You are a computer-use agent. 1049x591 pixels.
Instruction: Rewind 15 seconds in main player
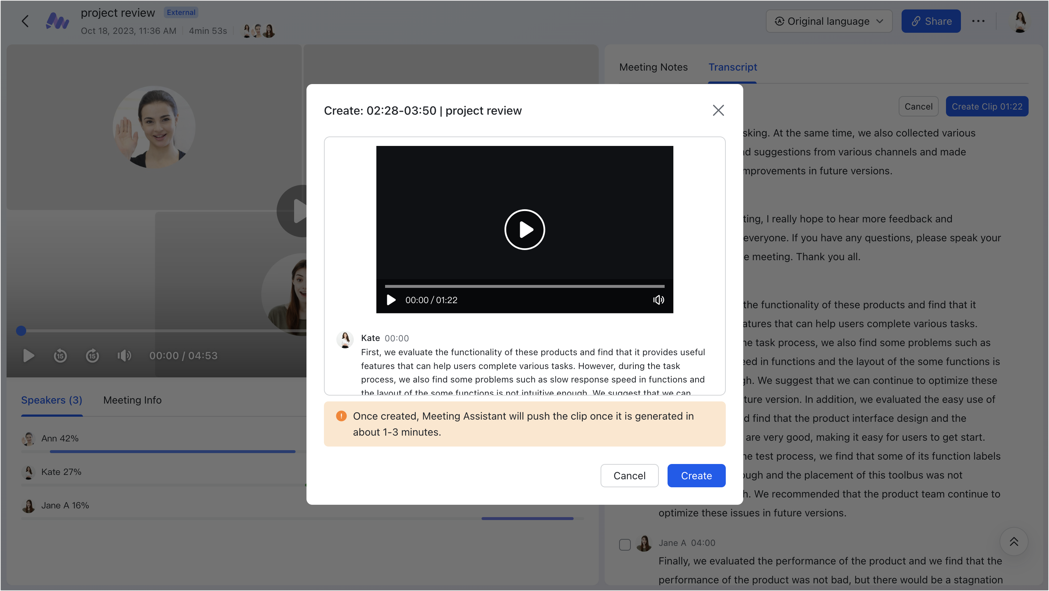pos(60,356)
